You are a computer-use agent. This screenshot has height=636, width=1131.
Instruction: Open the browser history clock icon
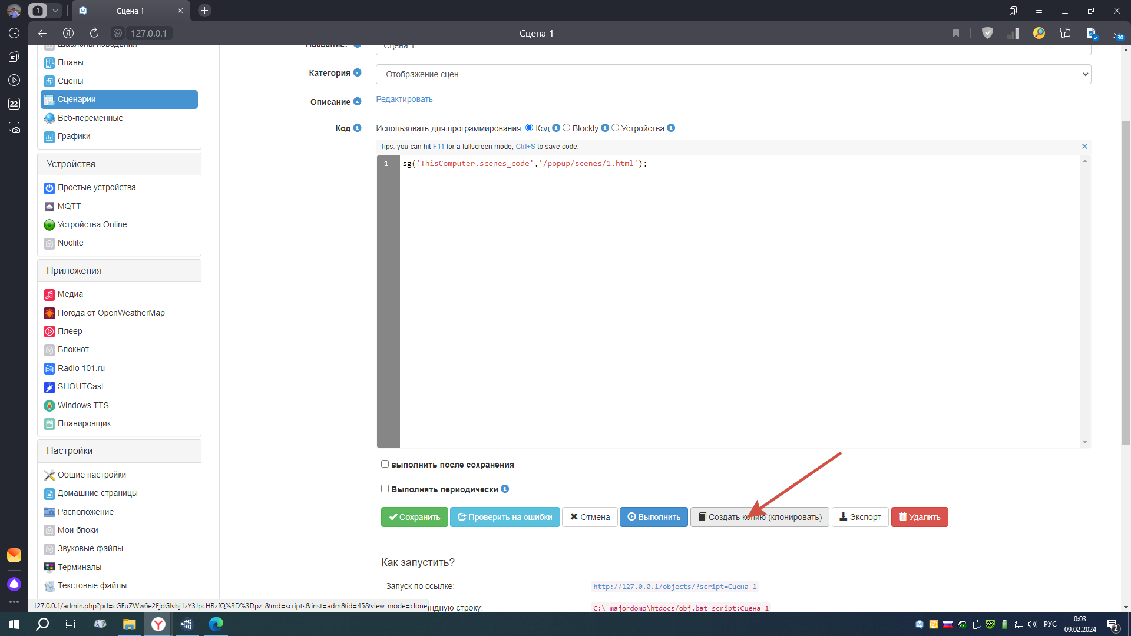(x=14, y=33)
